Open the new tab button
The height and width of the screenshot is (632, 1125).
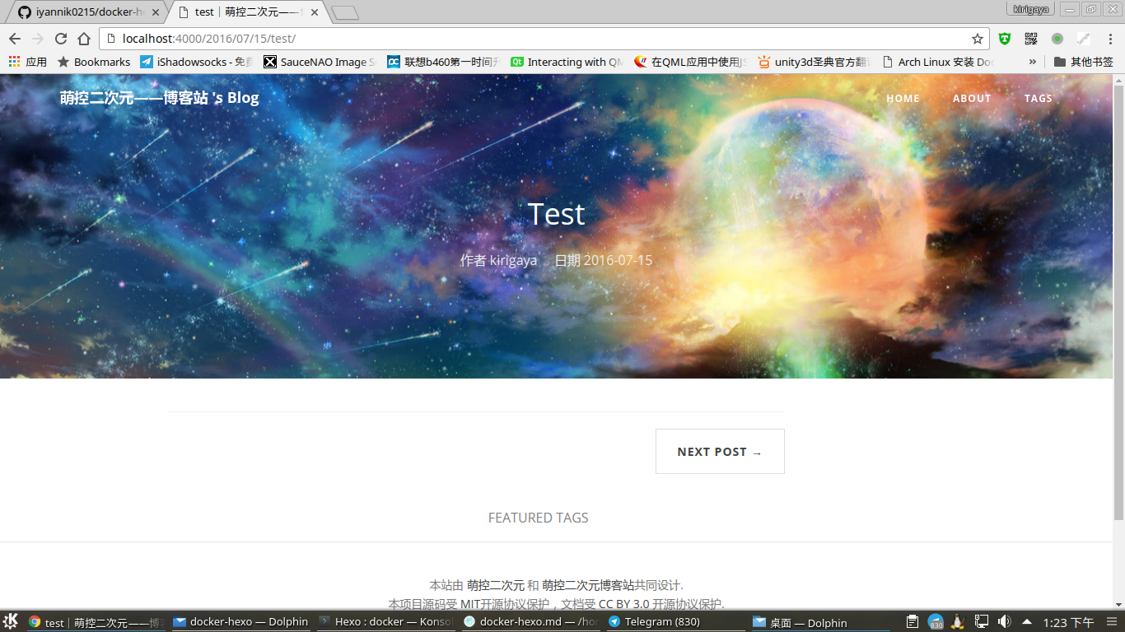[345, 12]
